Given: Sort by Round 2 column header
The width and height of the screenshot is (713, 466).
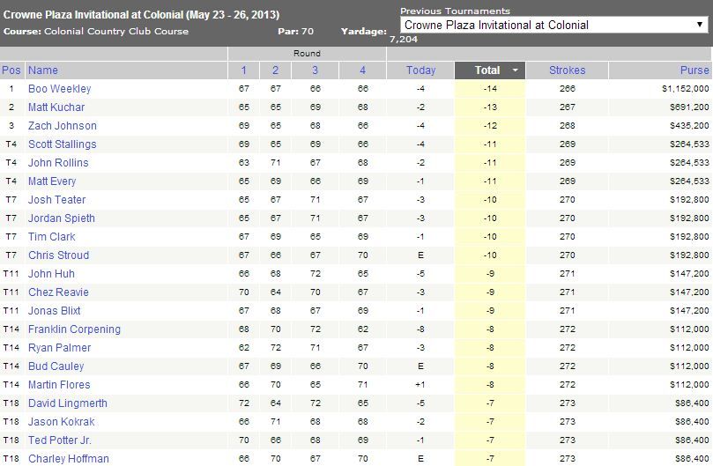Looking at the screenshot, I should coord(276,70).
